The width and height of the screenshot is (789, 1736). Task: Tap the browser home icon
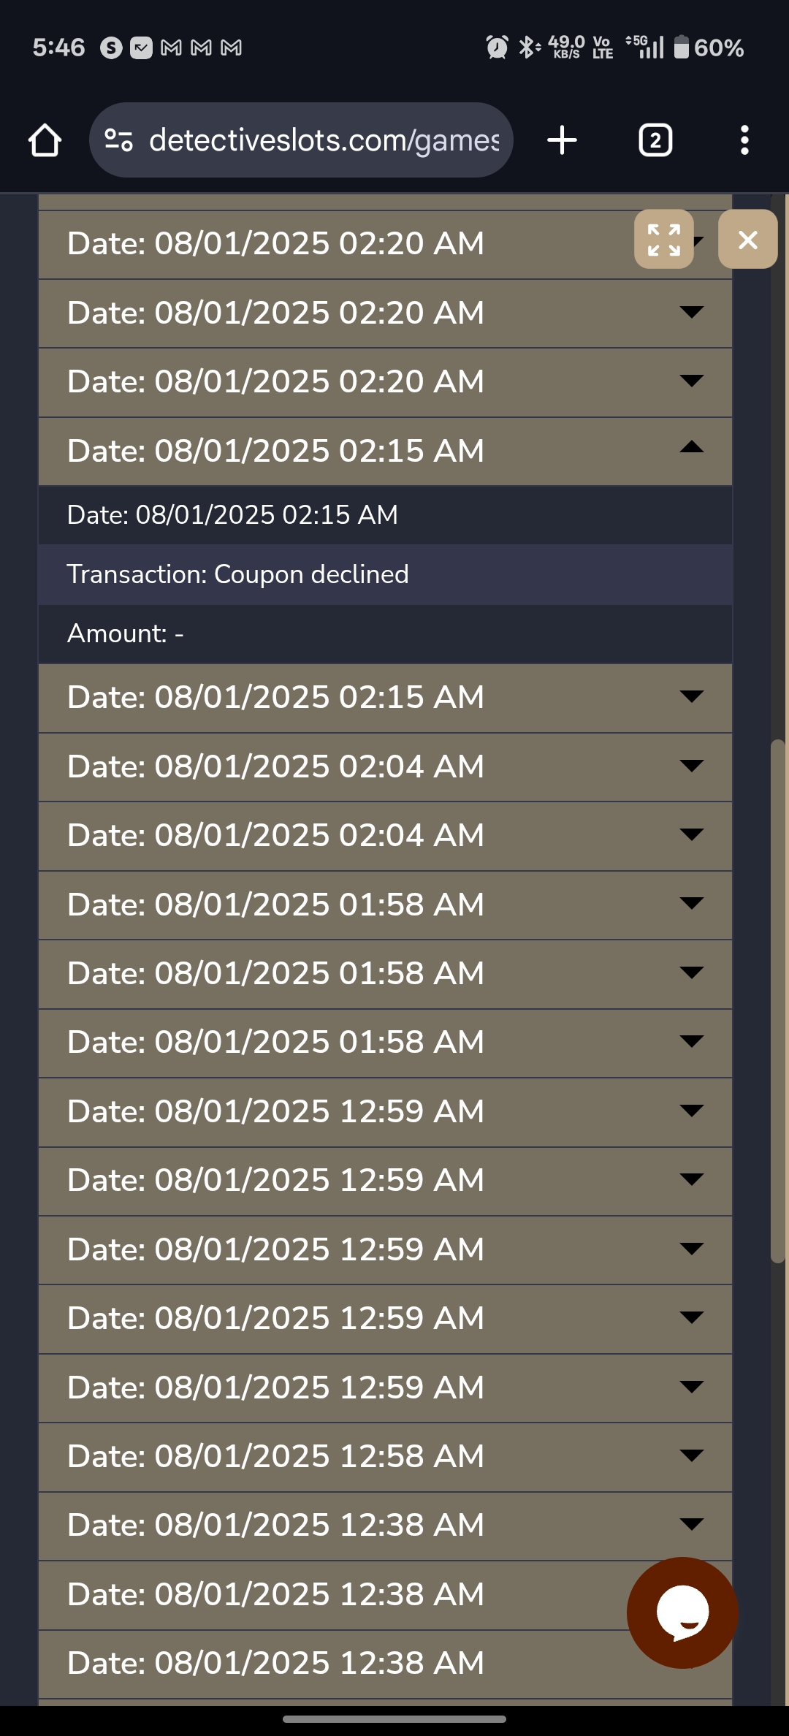[45, 140]
